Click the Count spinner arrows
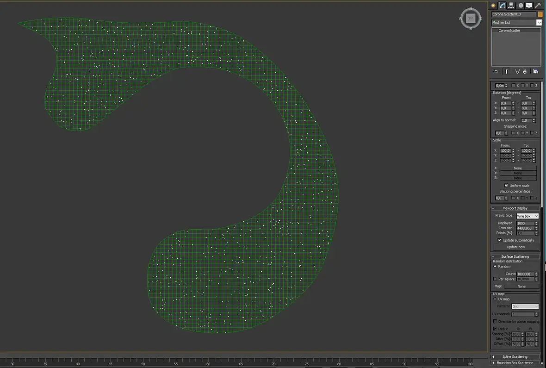The image size is (546, 368). (536, 274)
